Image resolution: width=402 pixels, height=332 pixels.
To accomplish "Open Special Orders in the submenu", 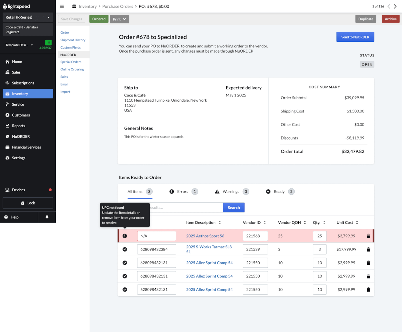I will click(x=71, y=62).
